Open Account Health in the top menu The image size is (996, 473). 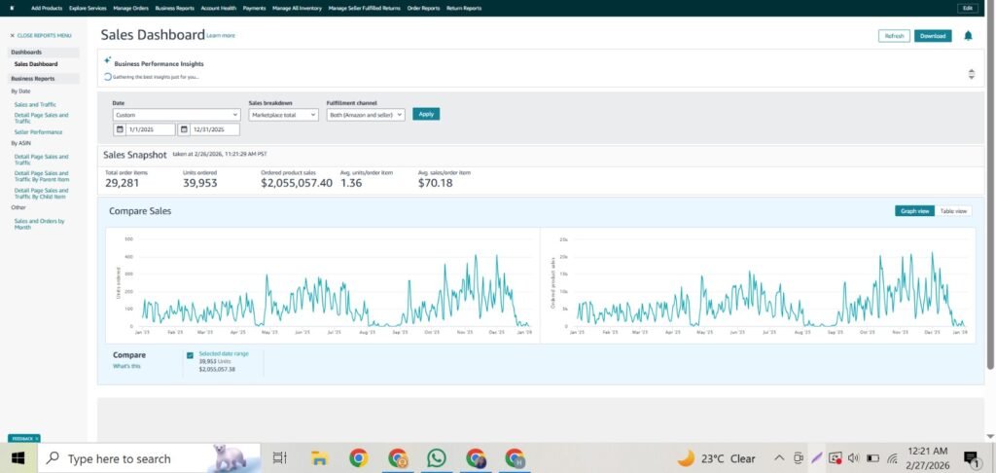click(x=217, y=8)
